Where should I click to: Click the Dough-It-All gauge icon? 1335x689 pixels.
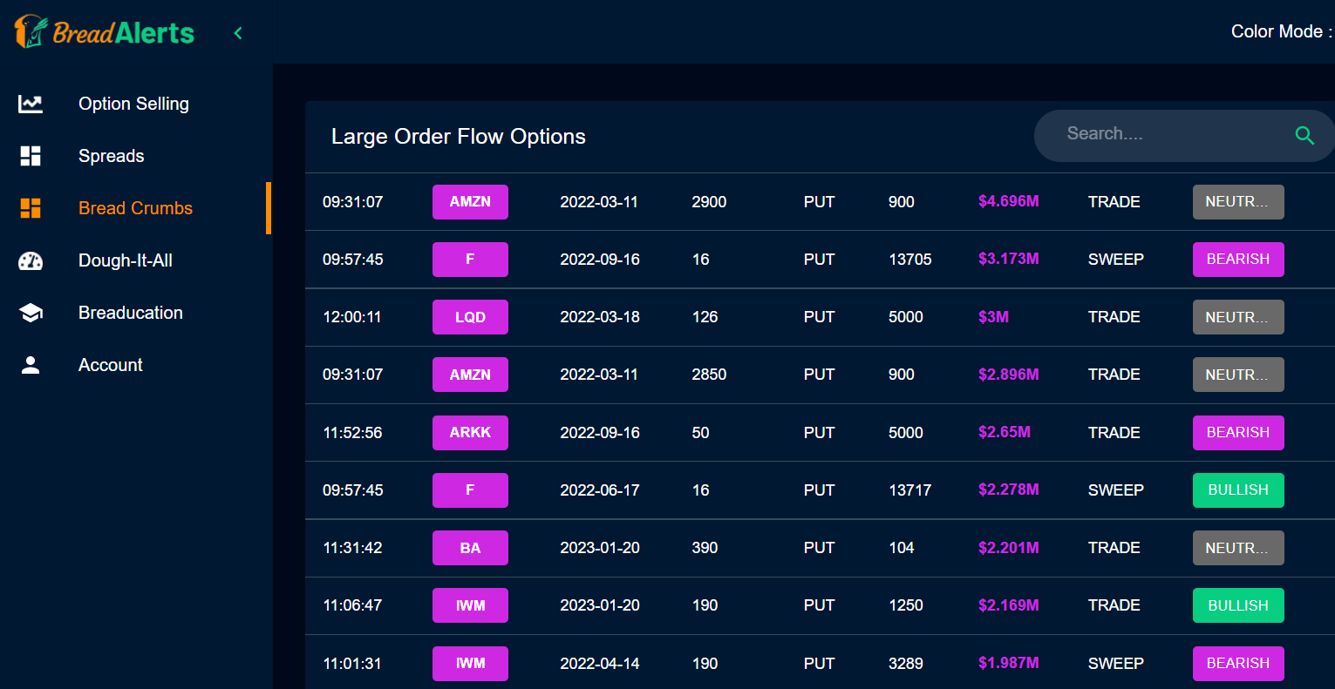point(31,260)
